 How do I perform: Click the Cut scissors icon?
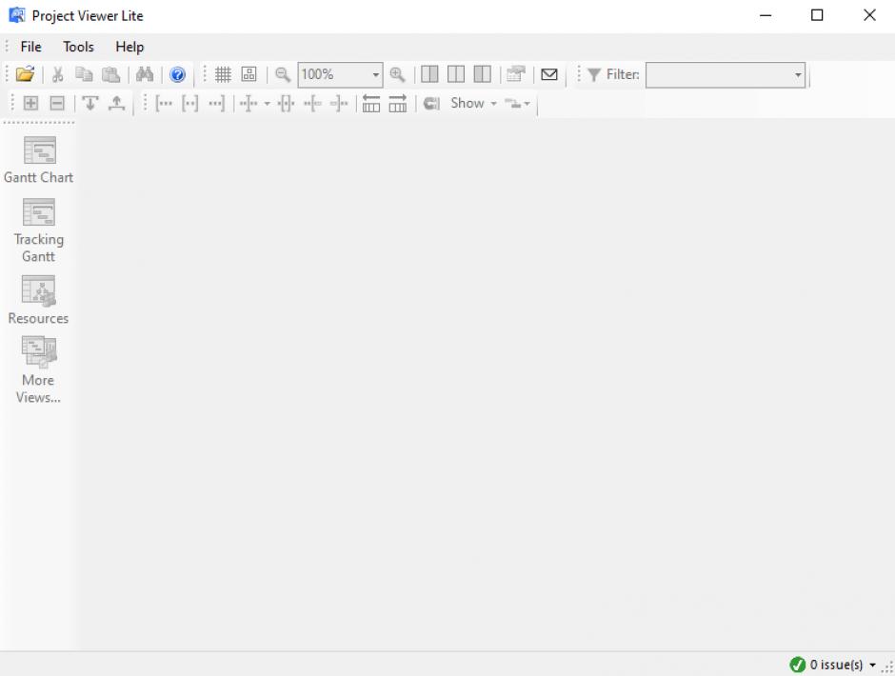(x=58, y=74)
